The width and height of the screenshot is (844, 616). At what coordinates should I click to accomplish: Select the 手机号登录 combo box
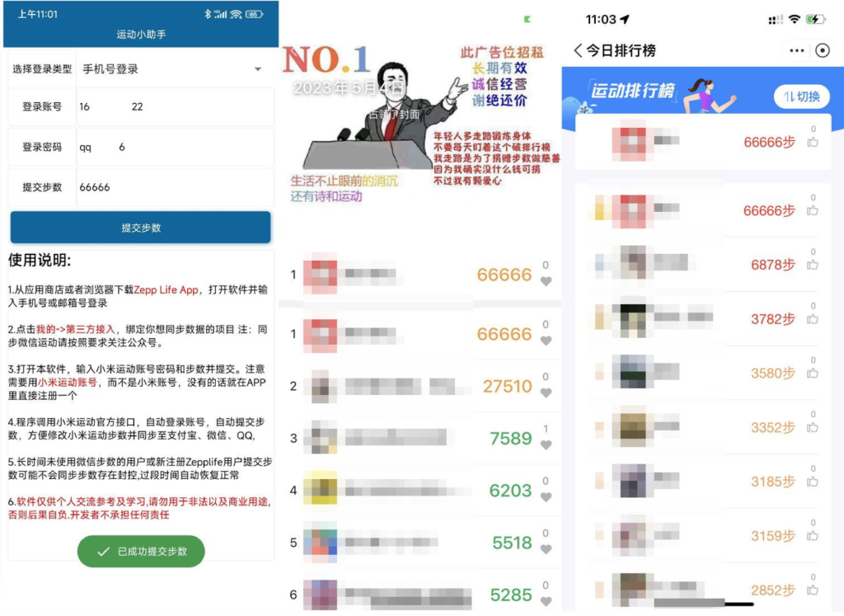175,69
